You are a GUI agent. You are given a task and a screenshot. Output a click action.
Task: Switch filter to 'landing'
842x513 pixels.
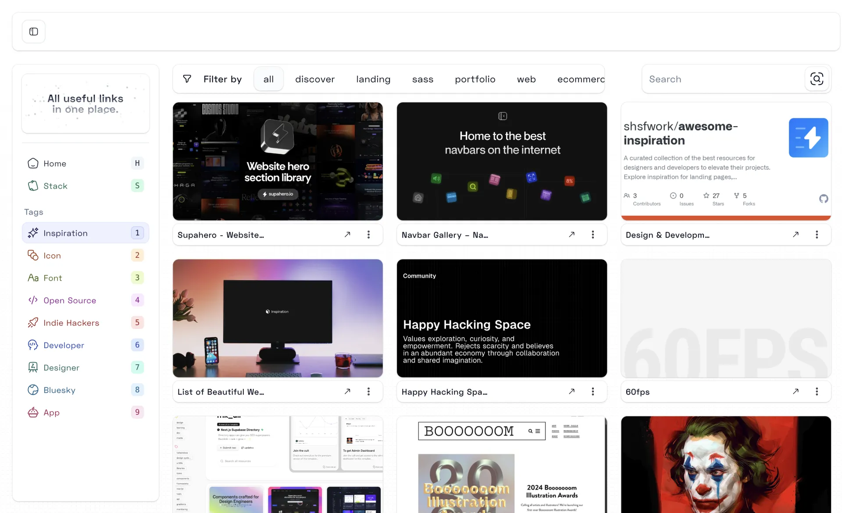click(x=373, y=79)
